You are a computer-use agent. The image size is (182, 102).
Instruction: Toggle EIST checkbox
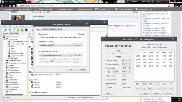point(122,80)
